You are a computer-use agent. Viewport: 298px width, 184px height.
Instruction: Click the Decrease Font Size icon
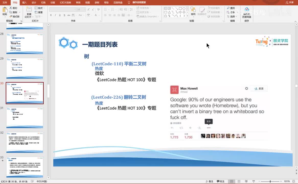click(93, 9)
